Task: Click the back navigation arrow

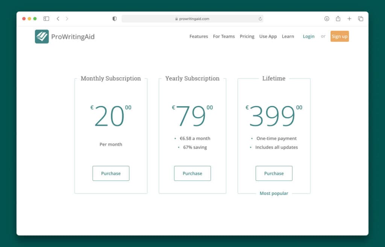Action: [x=58, y=18]
